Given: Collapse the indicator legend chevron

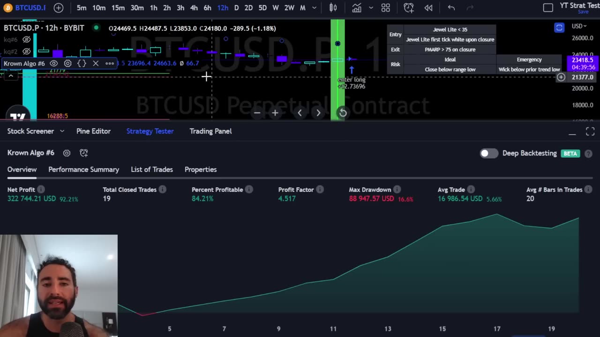Looking at the screenshot, I should click(x=11, y=75).
